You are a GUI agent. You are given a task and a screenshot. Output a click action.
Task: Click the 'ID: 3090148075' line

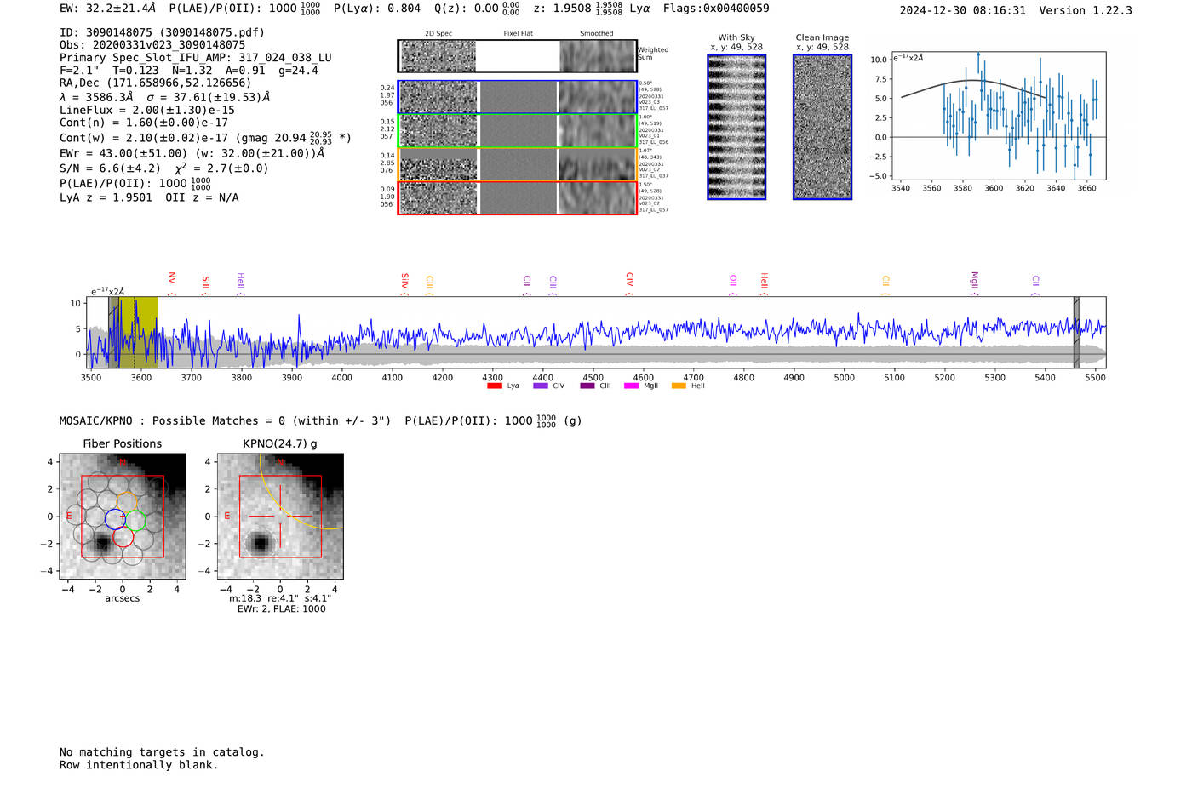[162, 32]
